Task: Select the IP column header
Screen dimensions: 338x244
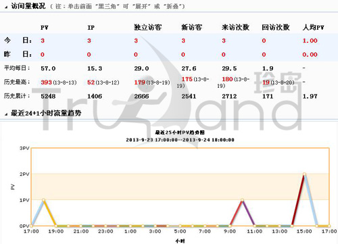Action: [91, 28]
